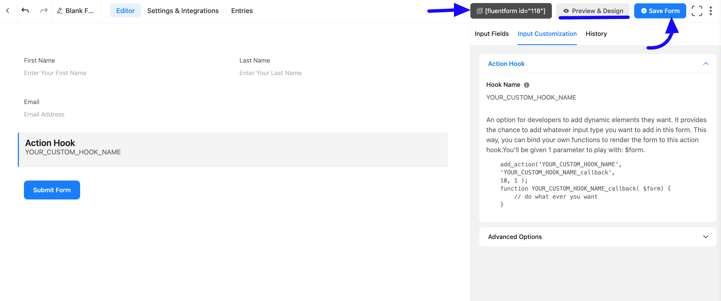Screen dimensions: 721x301
Task: Show Hook Name info tooltip
Action: point(527,85)
